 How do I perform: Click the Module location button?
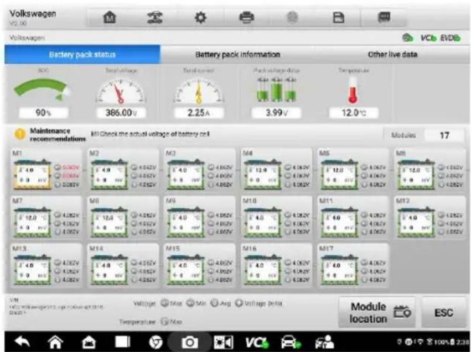pos(377,313)
